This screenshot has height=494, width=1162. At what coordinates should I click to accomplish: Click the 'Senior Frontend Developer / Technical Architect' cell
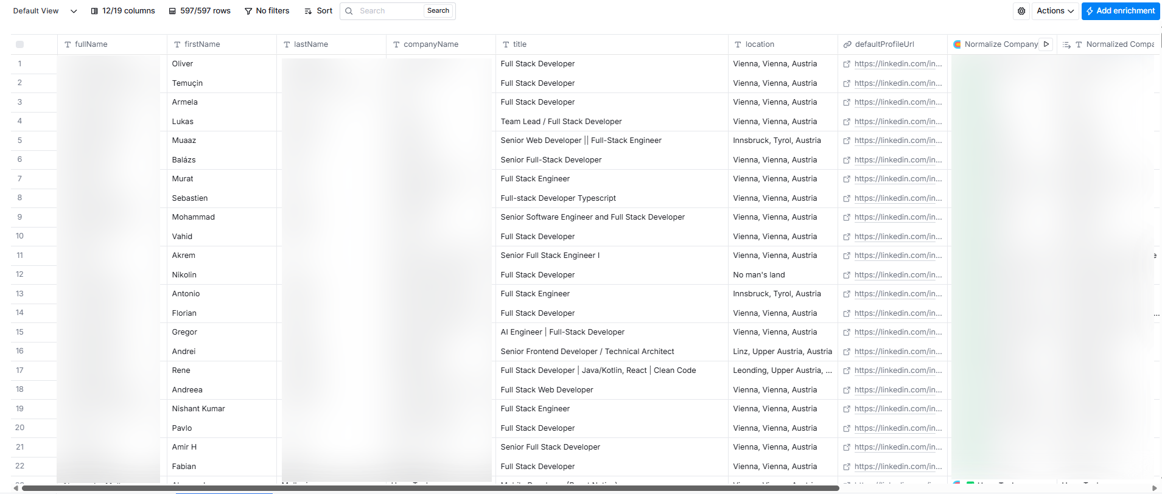pyautogui.click(x=612, y=352)
